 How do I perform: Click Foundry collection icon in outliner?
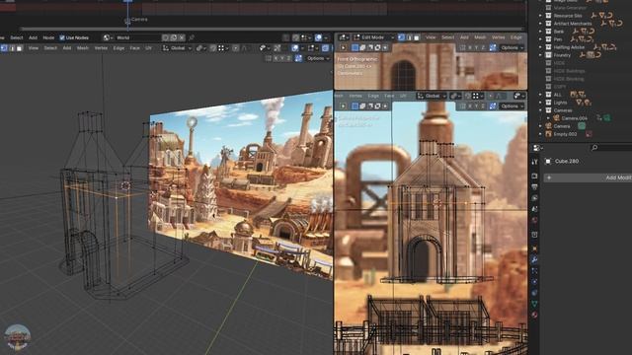(x=548, y=55)
